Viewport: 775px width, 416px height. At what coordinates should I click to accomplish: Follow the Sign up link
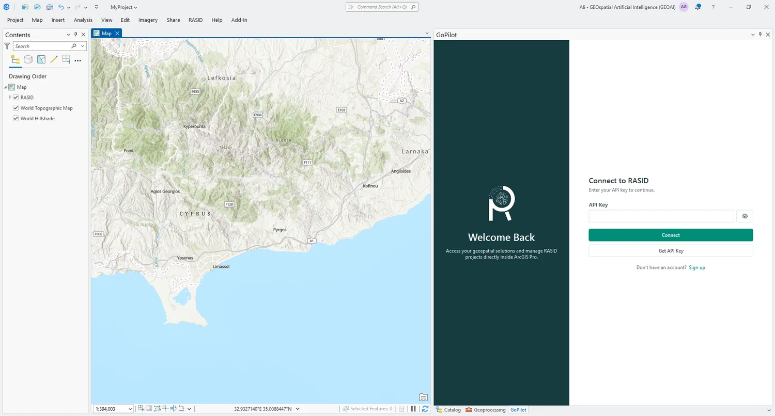tap(697, 267)
